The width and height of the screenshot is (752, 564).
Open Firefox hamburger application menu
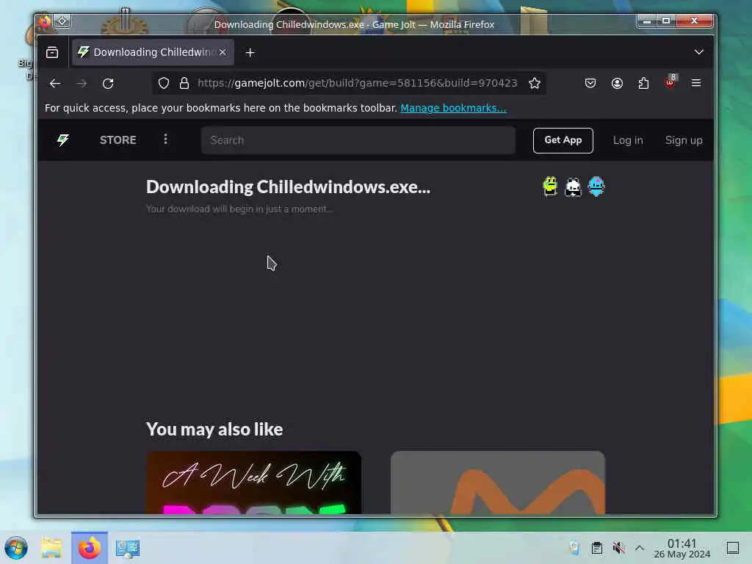696,84
